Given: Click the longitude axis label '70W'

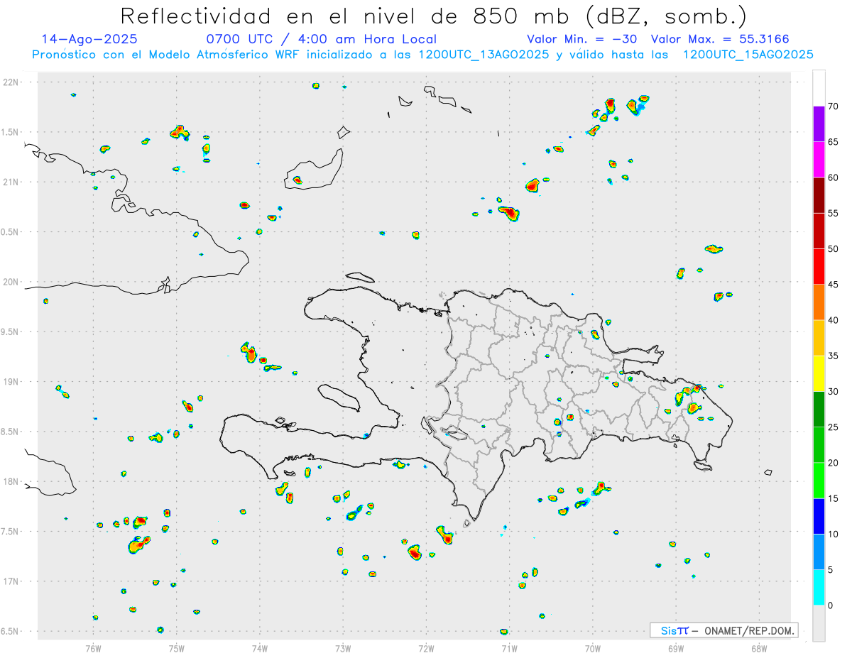Looking at the screenshot, I should tap(593, 648).
